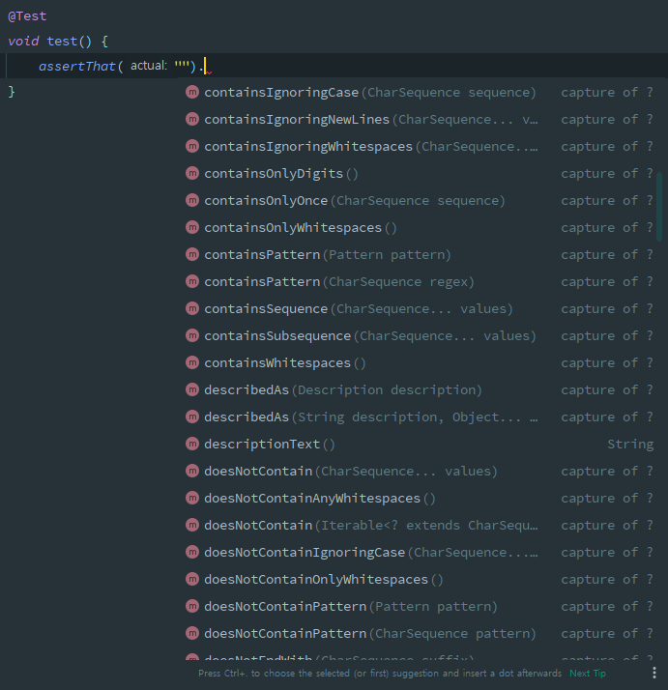Select describedAs(String description, Object...) suggestion
This screenshot has height=690, width=668.
point(419,417)
